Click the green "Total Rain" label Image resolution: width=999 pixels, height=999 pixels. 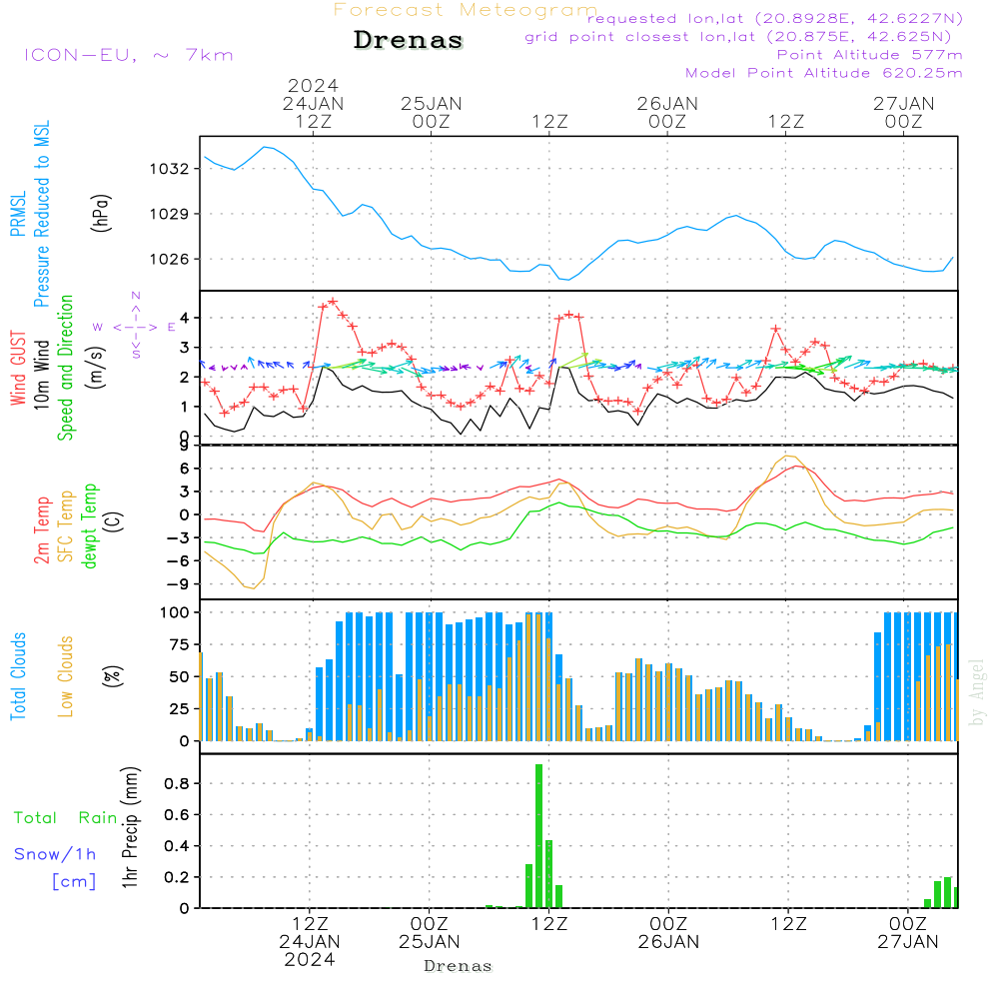65,818
